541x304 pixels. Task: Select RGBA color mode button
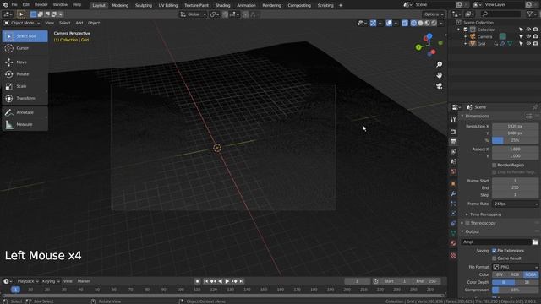click(x=531, y=274)
